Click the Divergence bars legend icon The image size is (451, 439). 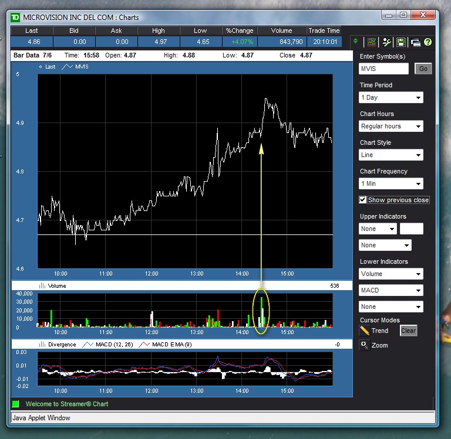pos(42,344)
